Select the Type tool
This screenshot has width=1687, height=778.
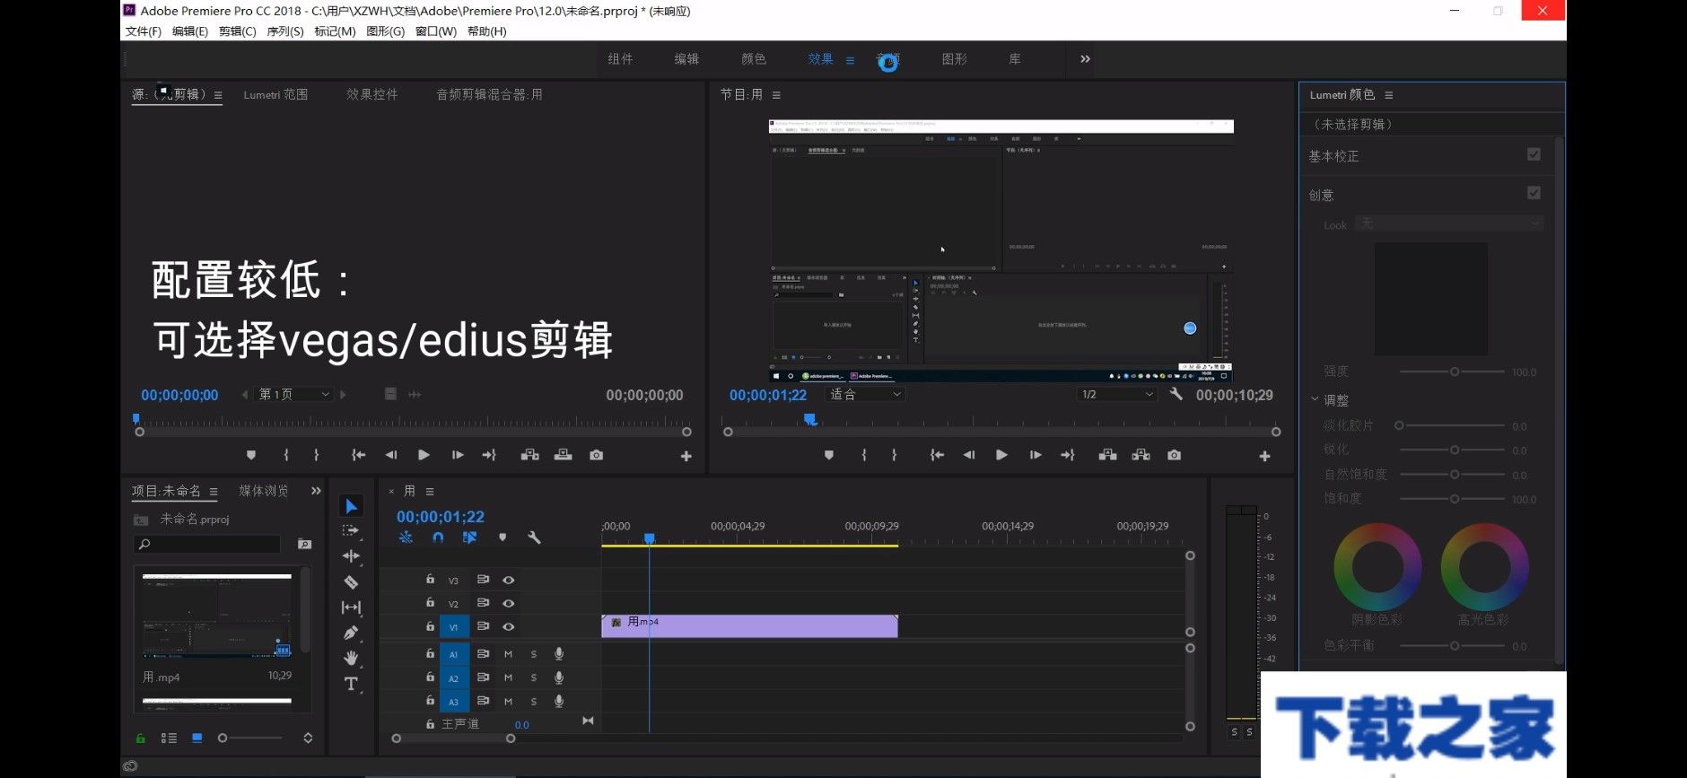(351, 684)
